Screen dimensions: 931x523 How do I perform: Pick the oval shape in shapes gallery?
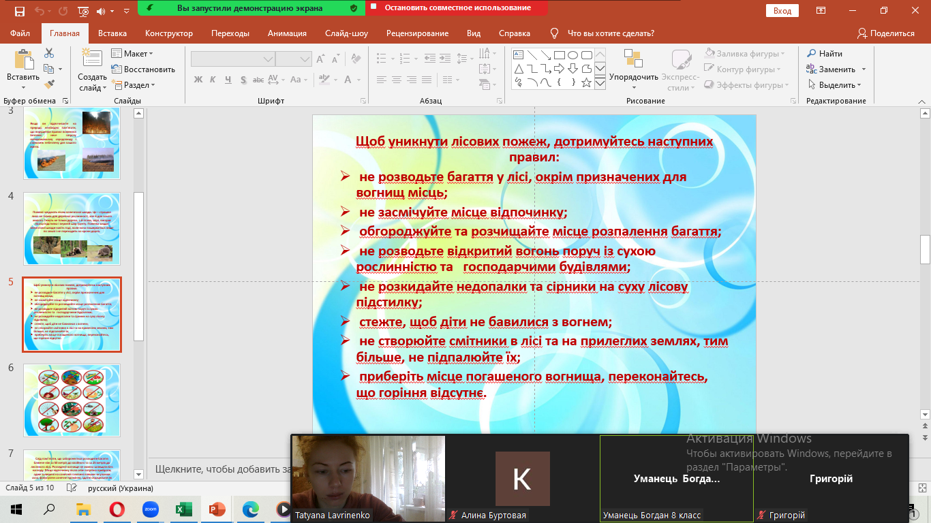click(x=573, y=55)
